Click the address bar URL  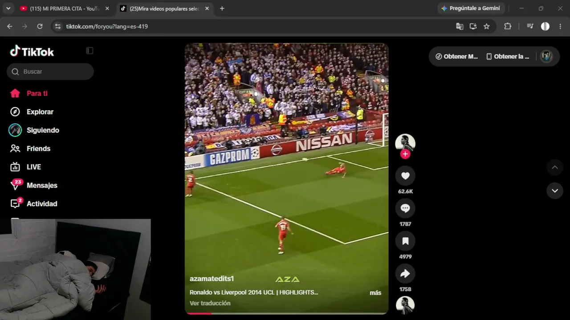107,26
